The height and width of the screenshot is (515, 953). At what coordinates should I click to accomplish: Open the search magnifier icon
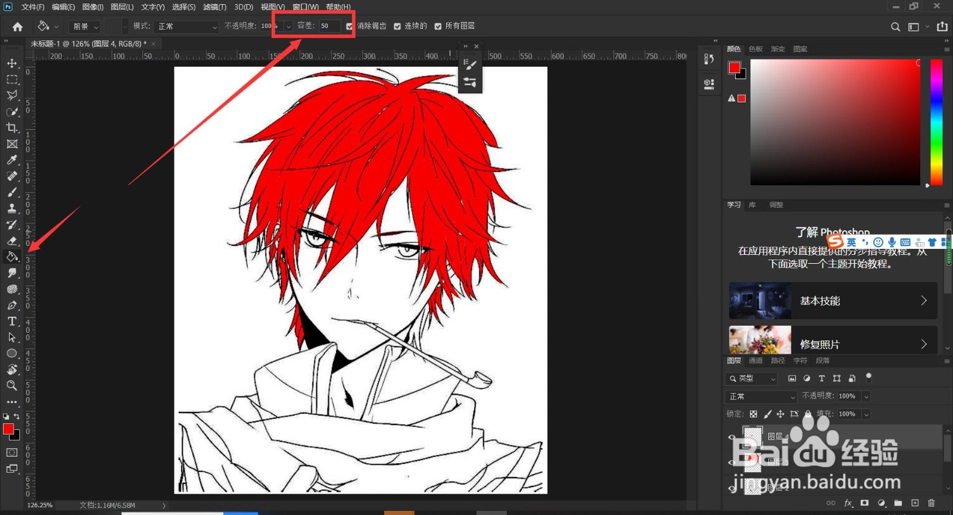tap(895, 27)
